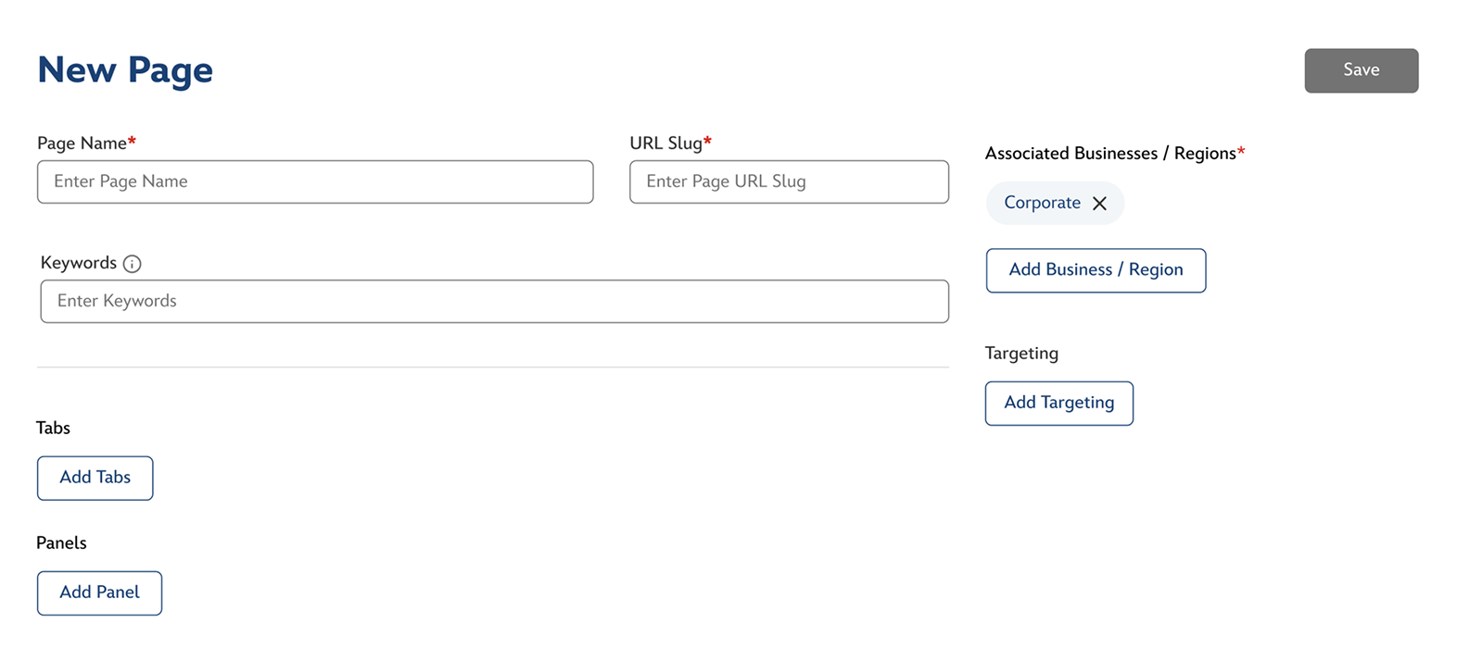
Task: Click the Add Tabs button
Action: [95, 478]
